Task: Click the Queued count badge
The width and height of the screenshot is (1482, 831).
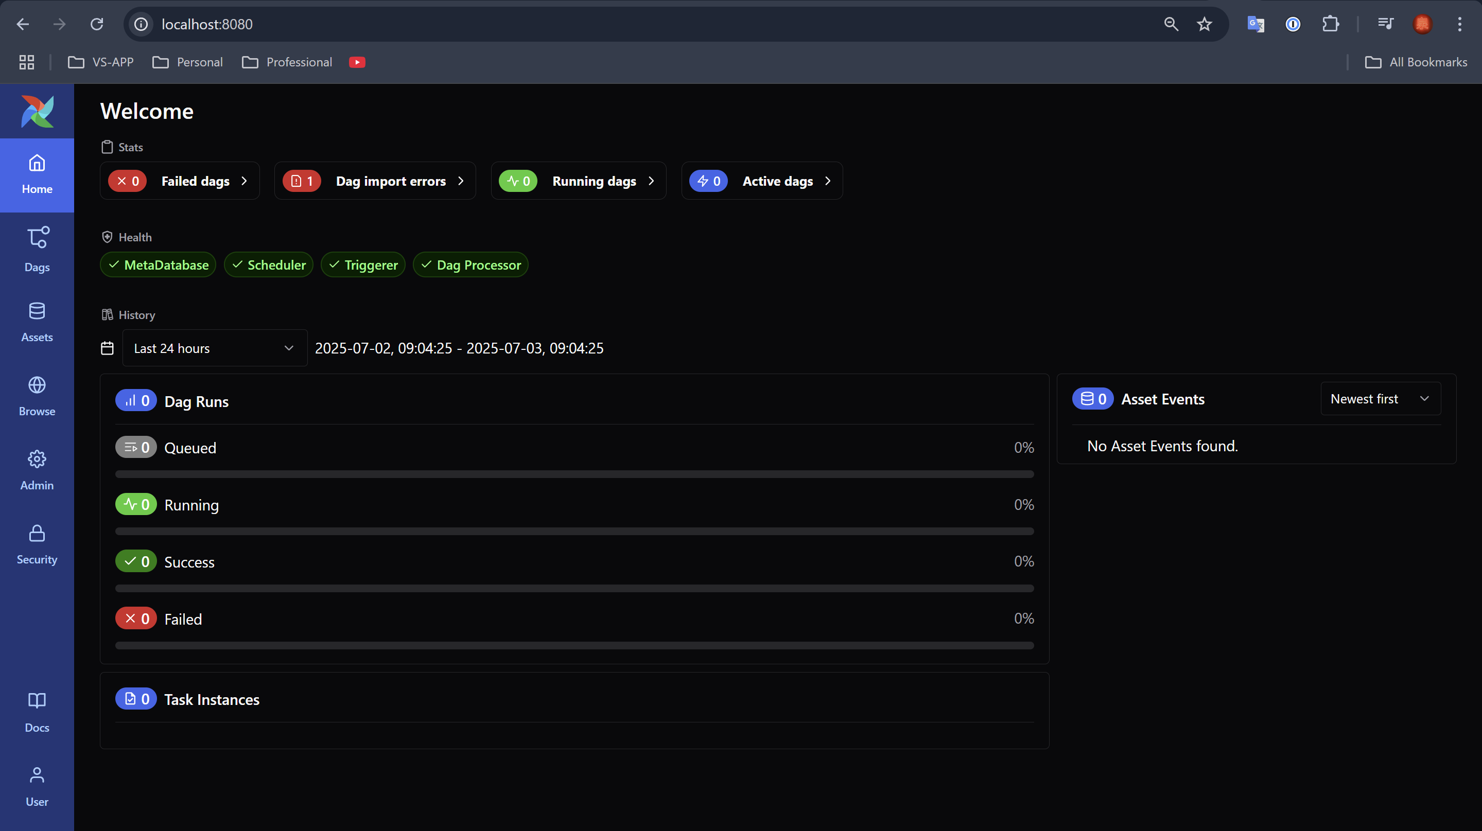Action: pyautogui.click(x=136, y=448)
